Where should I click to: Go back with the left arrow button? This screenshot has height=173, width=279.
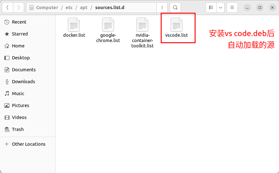coord(8,8)
